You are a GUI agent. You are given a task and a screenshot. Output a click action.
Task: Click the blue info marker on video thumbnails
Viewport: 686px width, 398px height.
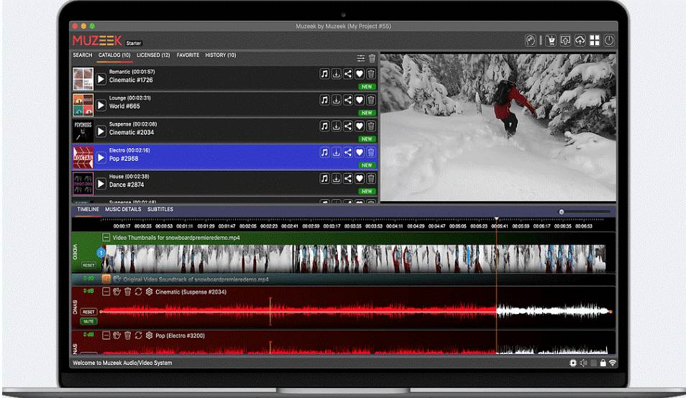pos(101,252)
